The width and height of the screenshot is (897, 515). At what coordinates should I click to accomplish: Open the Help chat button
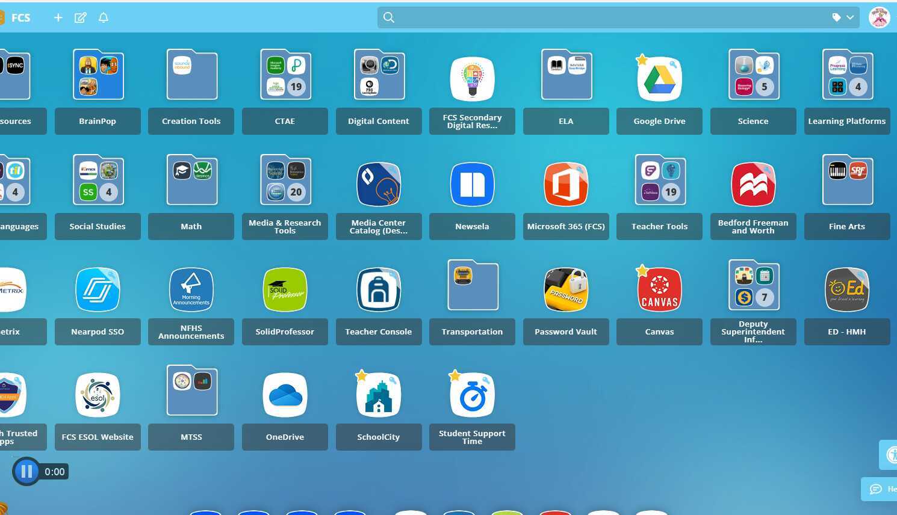pos(880,489)
